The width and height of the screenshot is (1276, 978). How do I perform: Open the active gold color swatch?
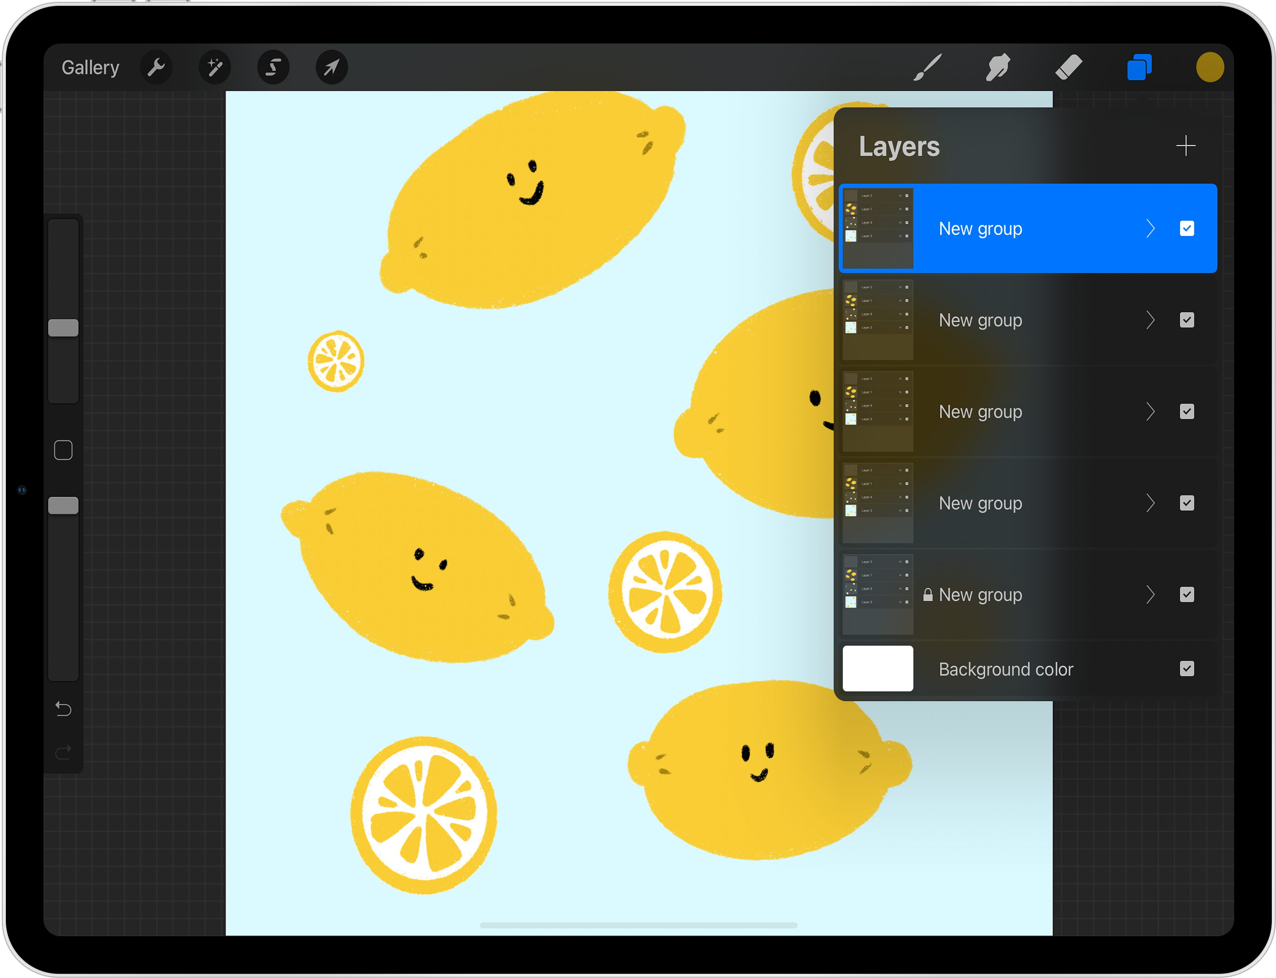coord(1209,67)
